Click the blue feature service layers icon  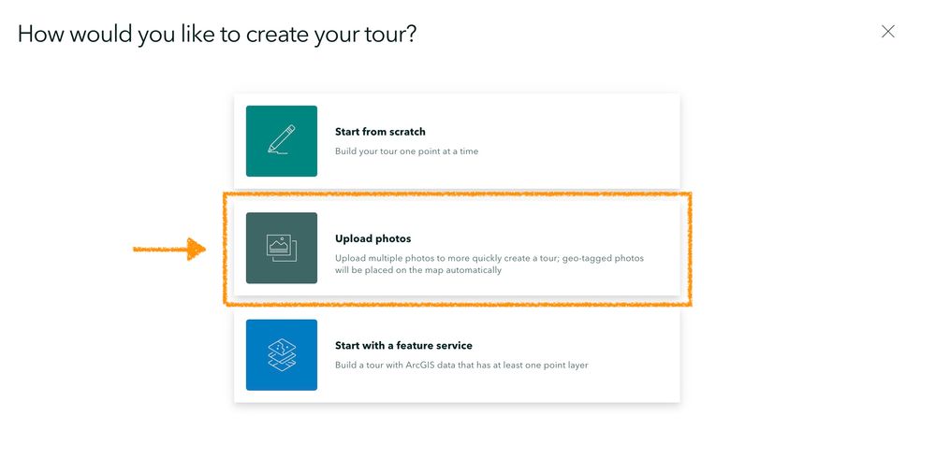point(281,354)
